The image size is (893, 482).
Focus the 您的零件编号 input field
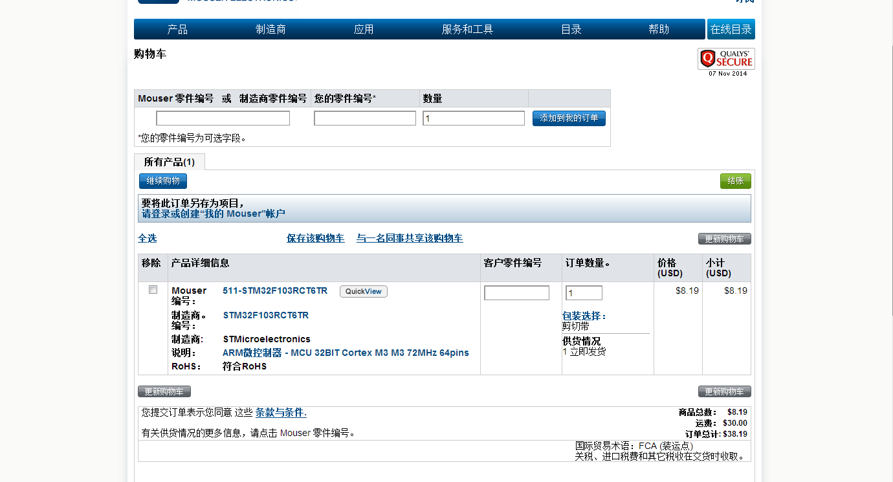click(x=365, y=118)
